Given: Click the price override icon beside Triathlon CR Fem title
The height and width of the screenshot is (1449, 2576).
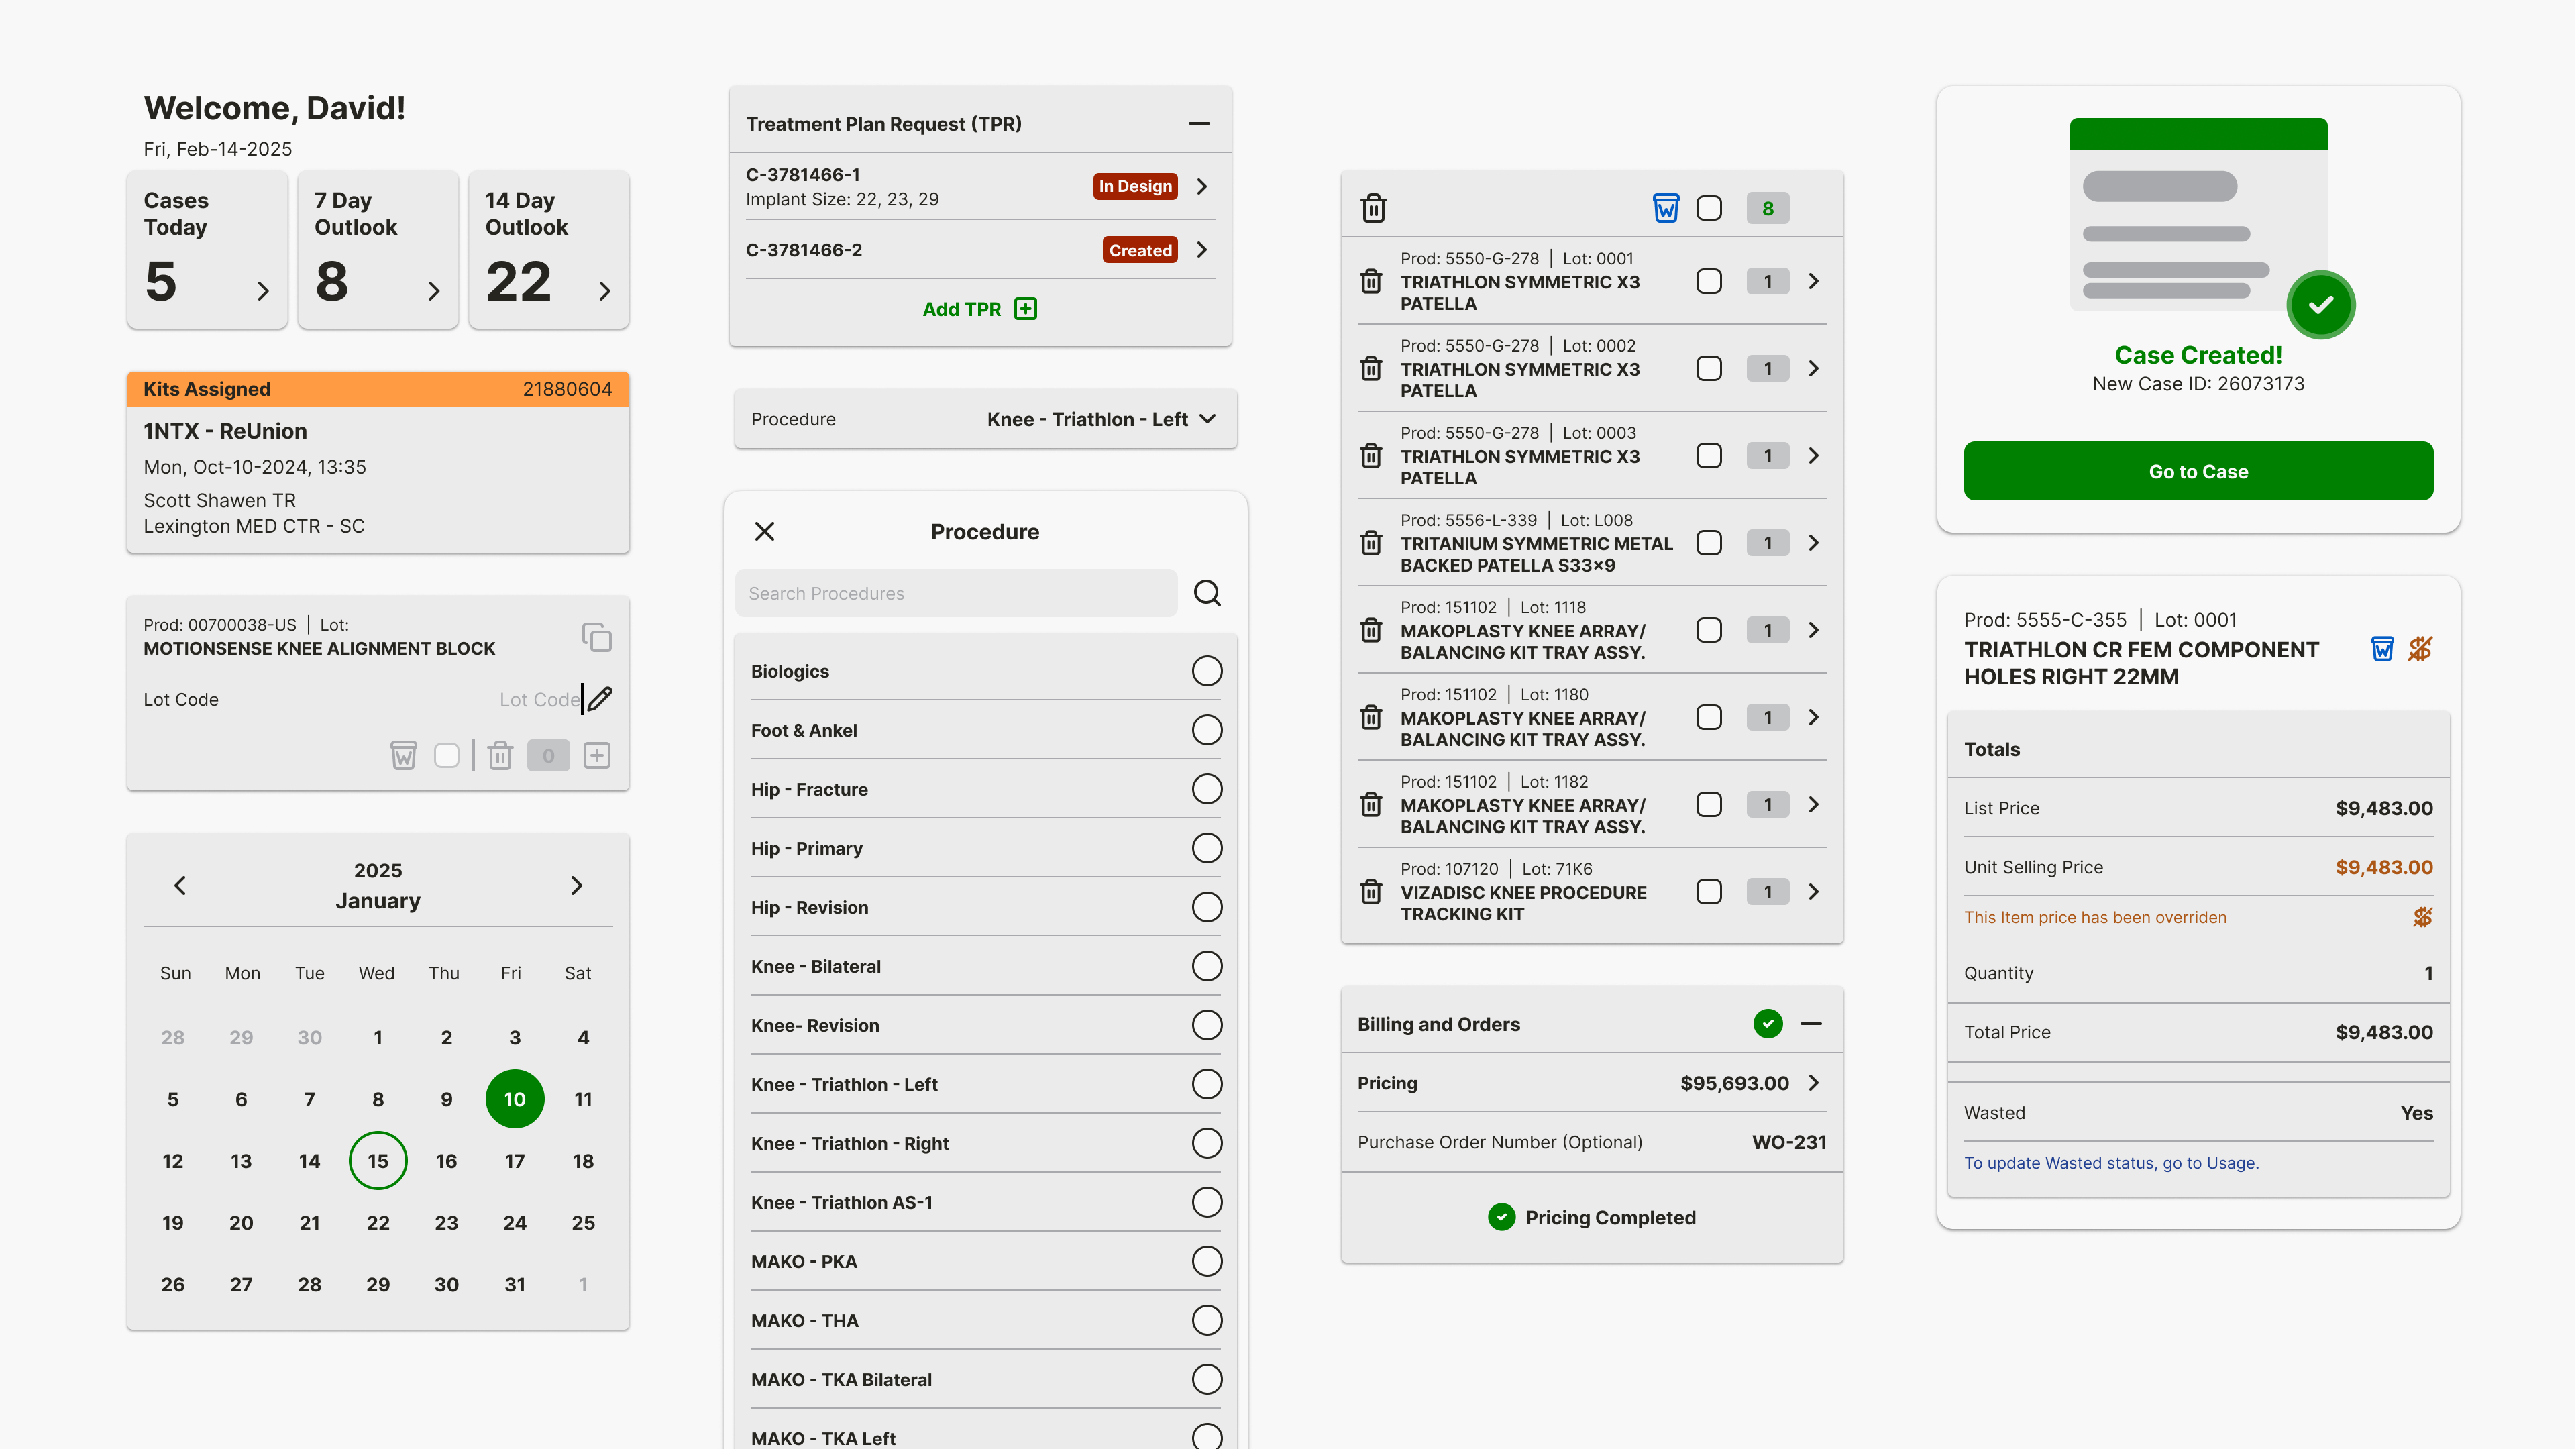Looking at the screenshot, I should 2420,649.
